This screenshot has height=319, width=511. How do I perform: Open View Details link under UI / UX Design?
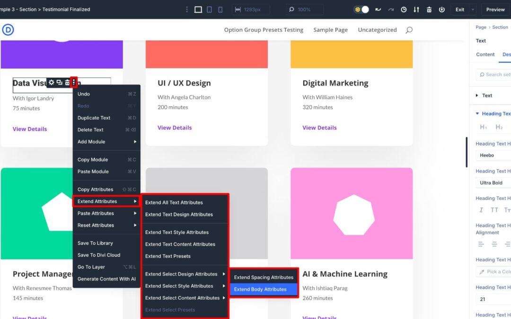(x=175, y=128)
